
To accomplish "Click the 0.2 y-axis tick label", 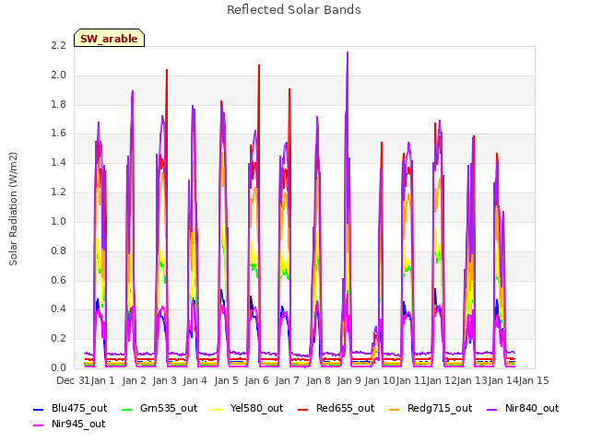I will 58,338.
